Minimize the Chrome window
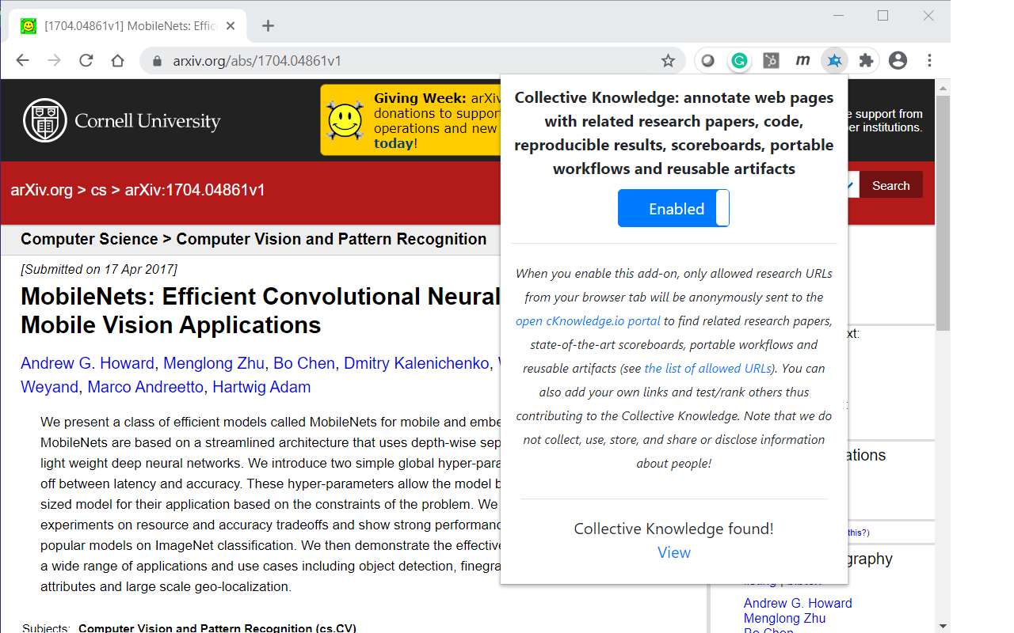Image resolution: width=1014 pixels, height=633 pixels. tap(837, 16)
